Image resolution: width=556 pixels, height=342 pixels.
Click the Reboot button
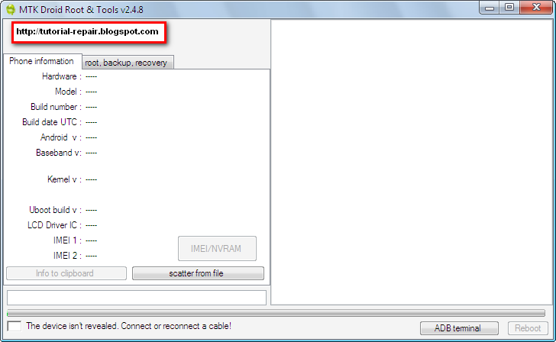[x=528, y=328]
